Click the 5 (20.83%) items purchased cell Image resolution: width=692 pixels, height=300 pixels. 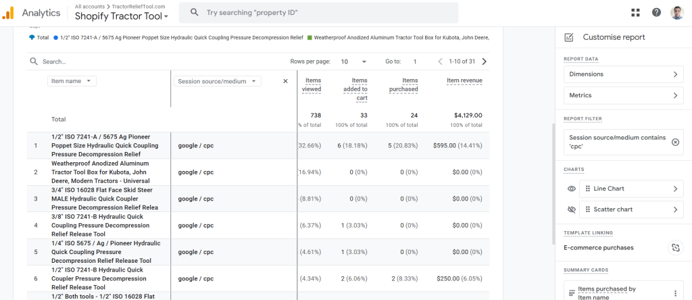point(403,145)
